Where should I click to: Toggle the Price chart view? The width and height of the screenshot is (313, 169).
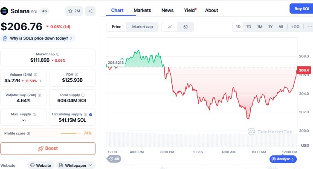116,27
